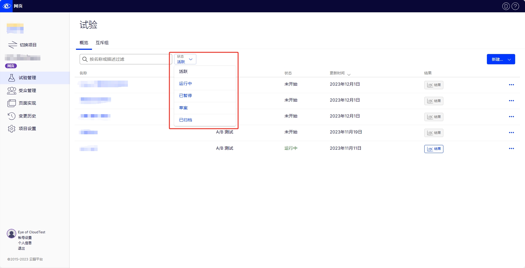Open 页面实现 page icon in sidebar
This screenshot has height=268, width=525.
pyautogui.click(x=11, y=103)
